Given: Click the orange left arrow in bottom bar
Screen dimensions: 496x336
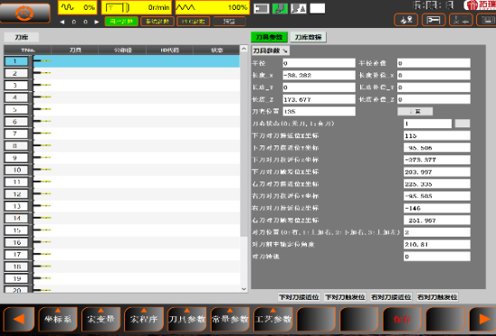Looking at the screenshot, I should click(19, 319).
